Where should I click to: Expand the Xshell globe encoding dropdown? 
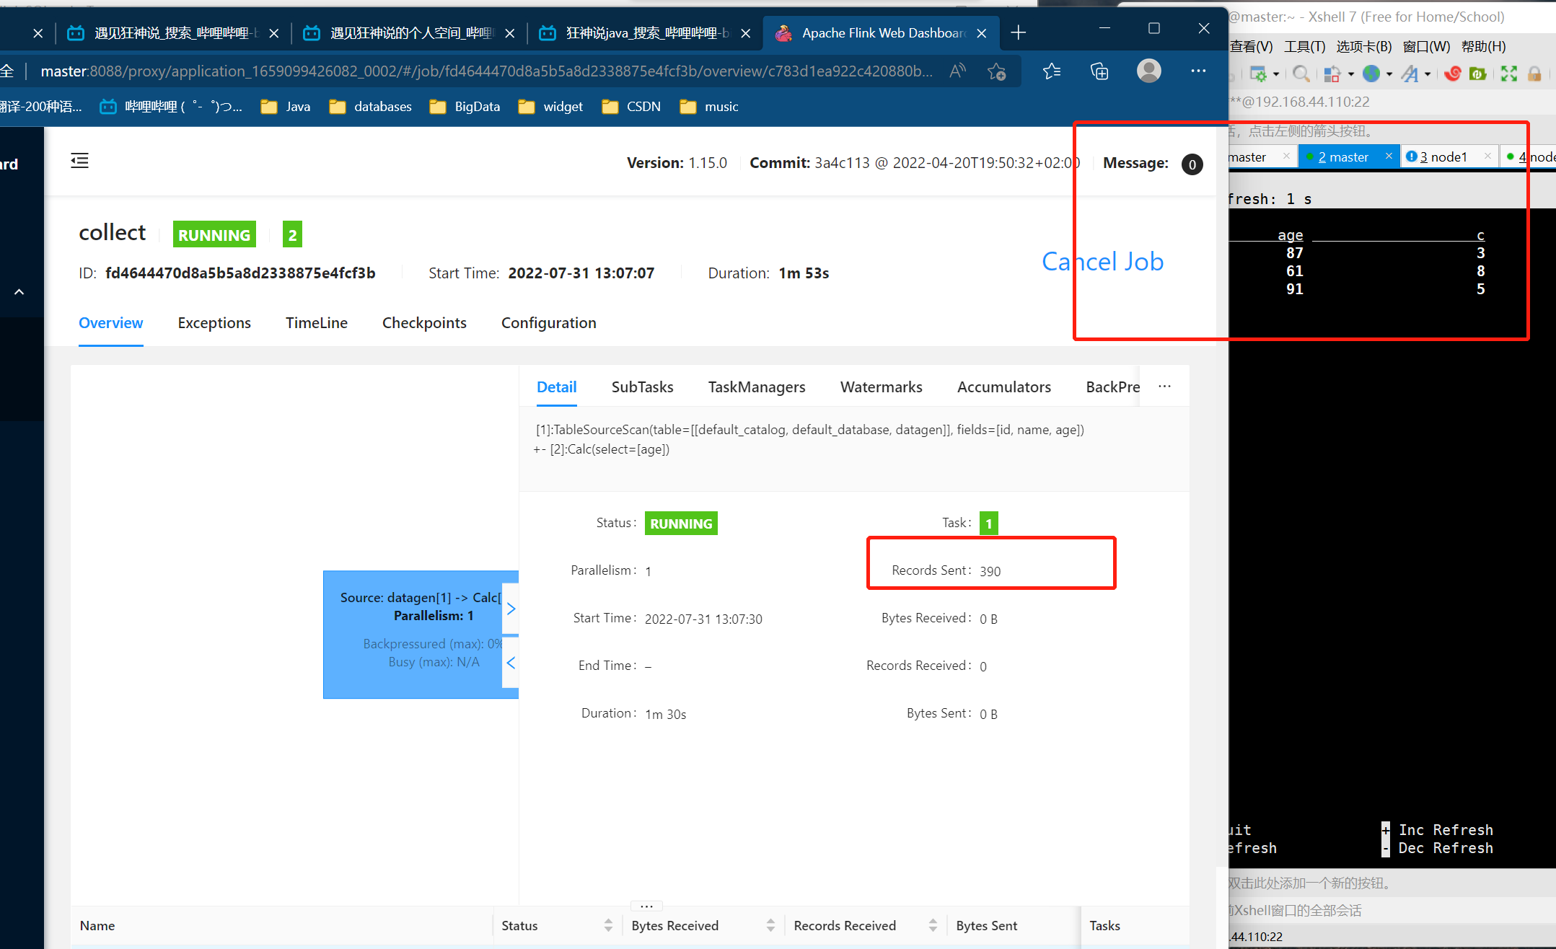tap(1389, 74)
